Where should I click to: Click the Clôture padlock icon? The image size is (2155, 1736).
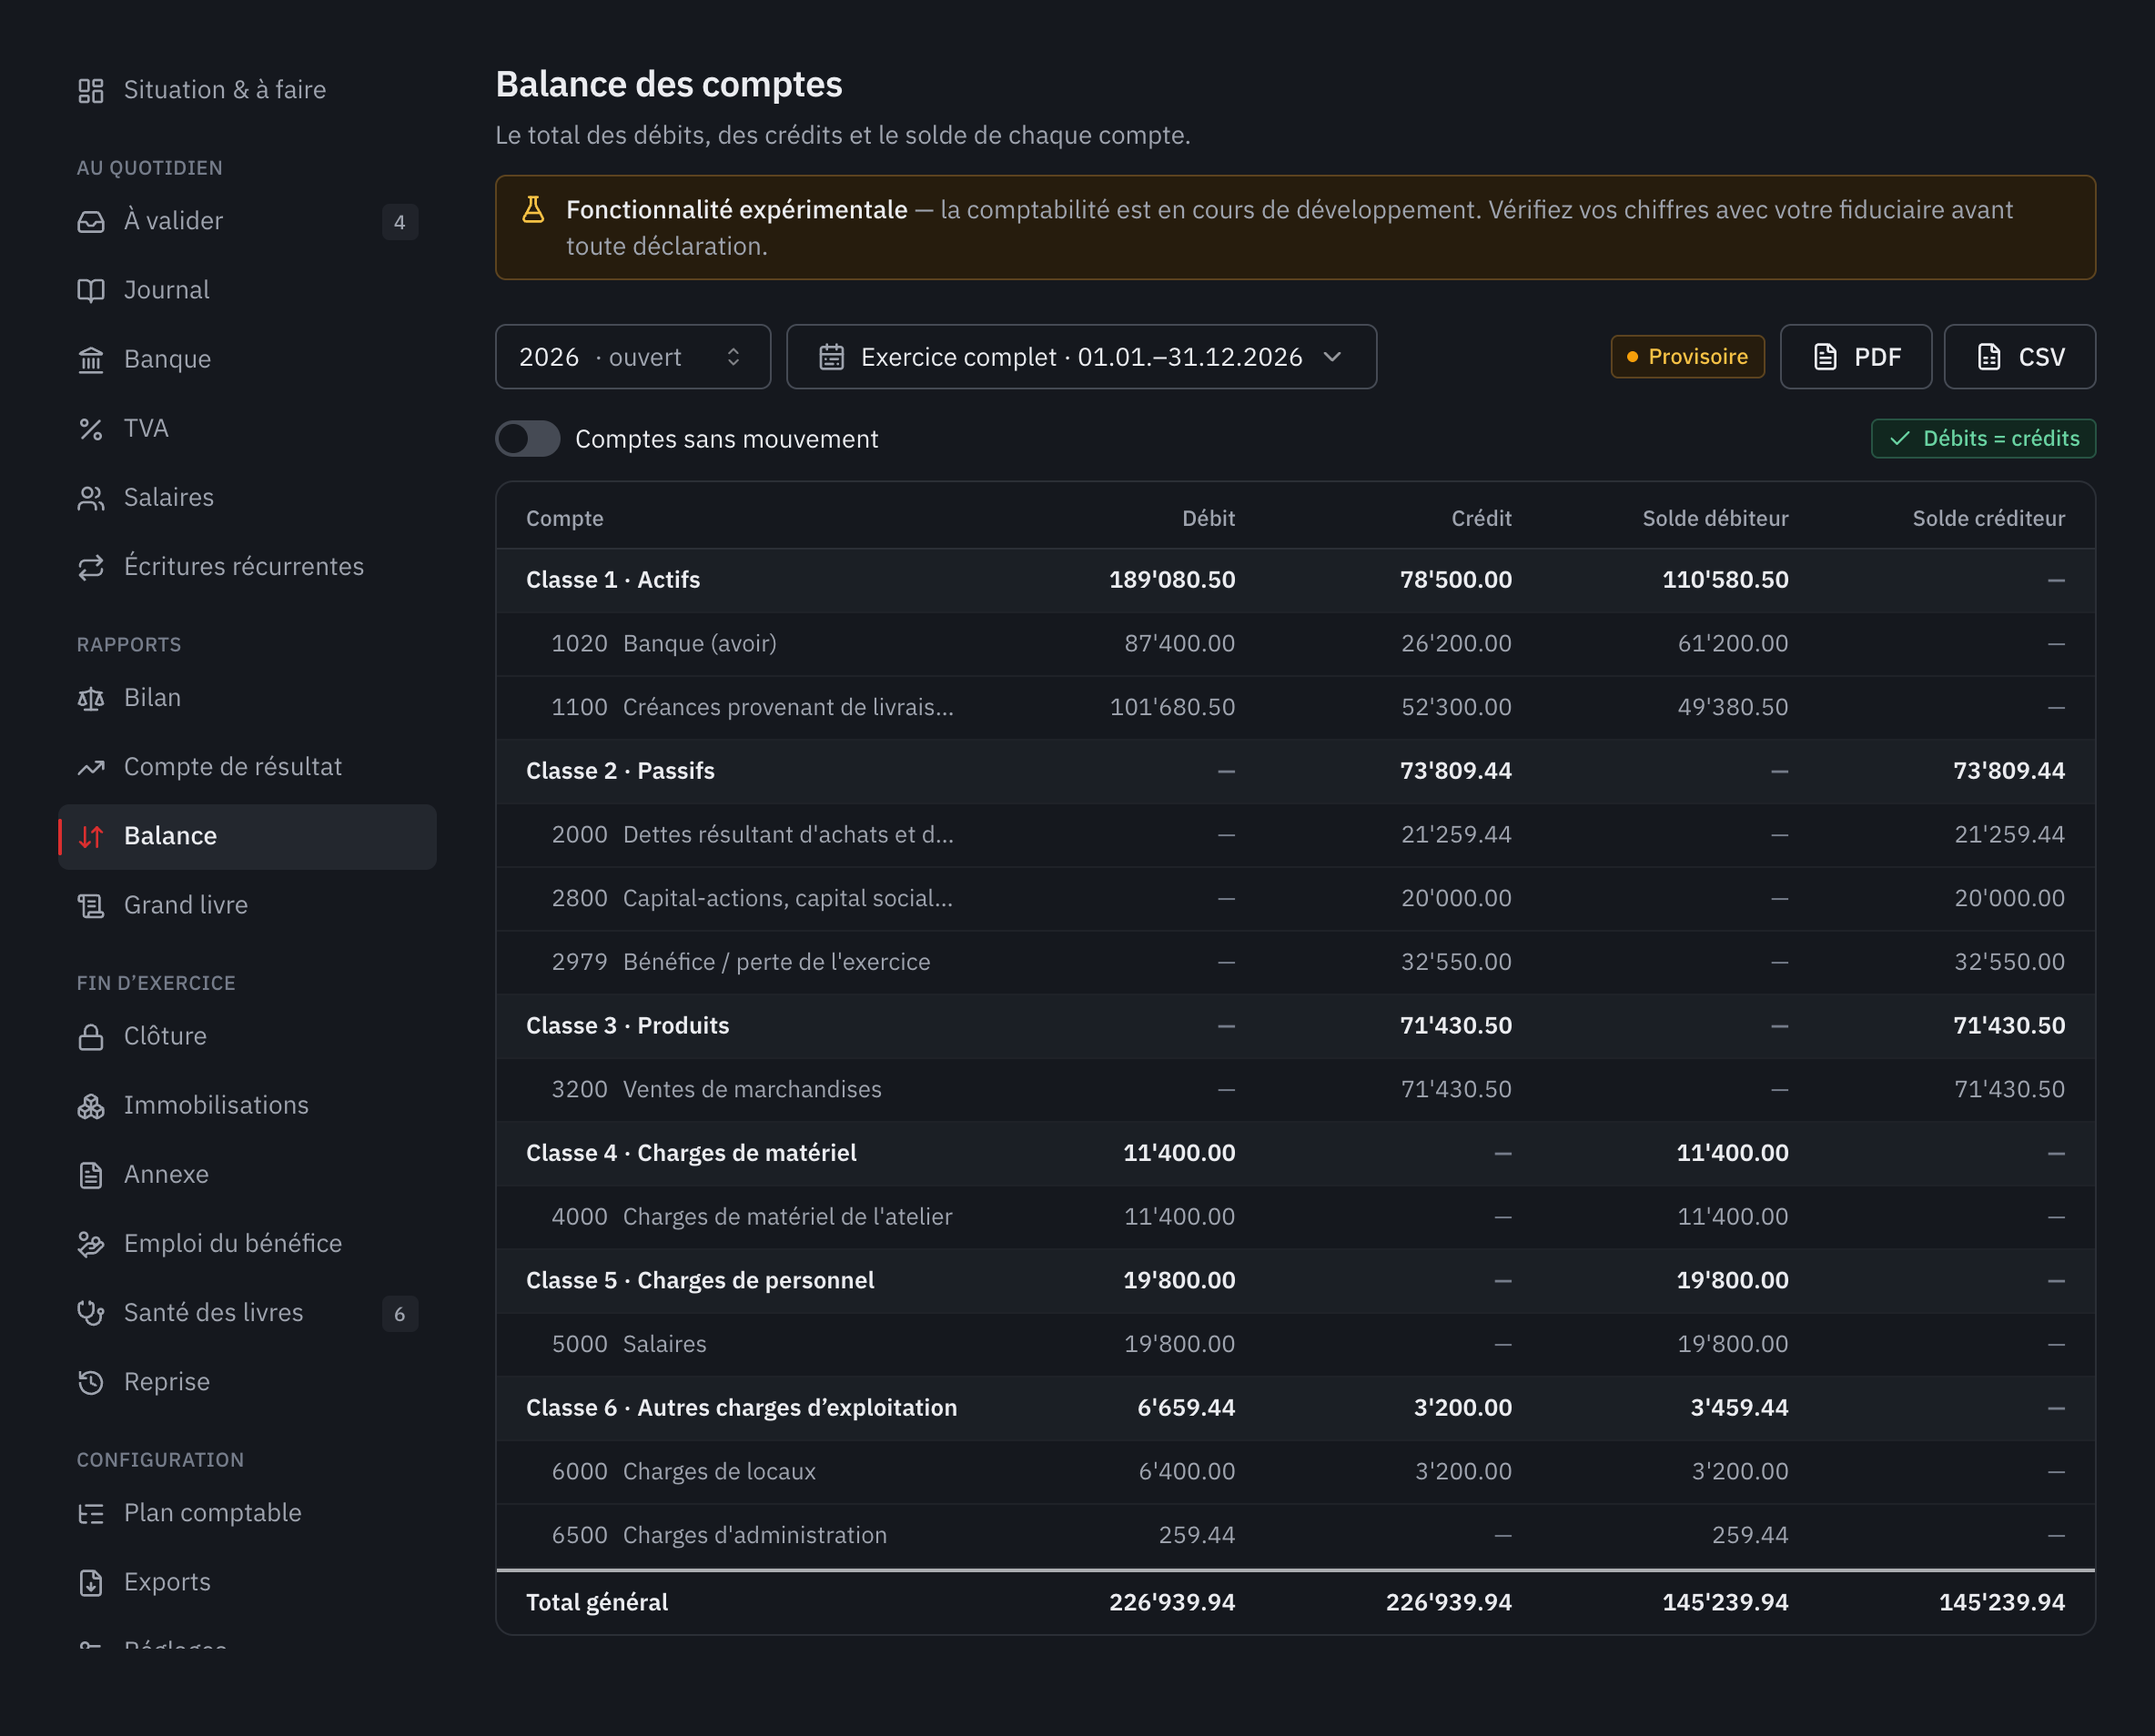(x=91, y=1036)
